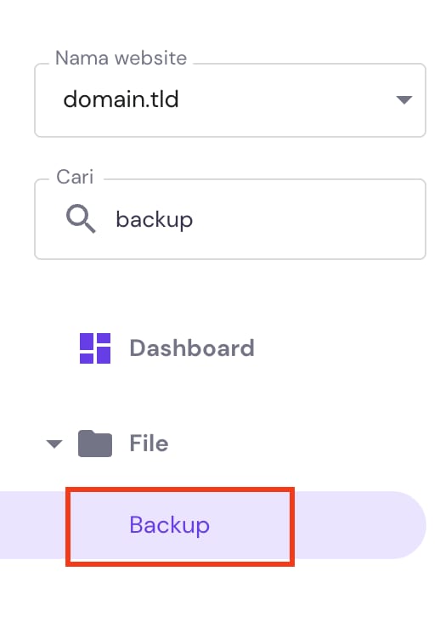The height and width of the screenshot is (622, 440).
Task: Collapse the File section arrow
Action: (x=54, y=444)
